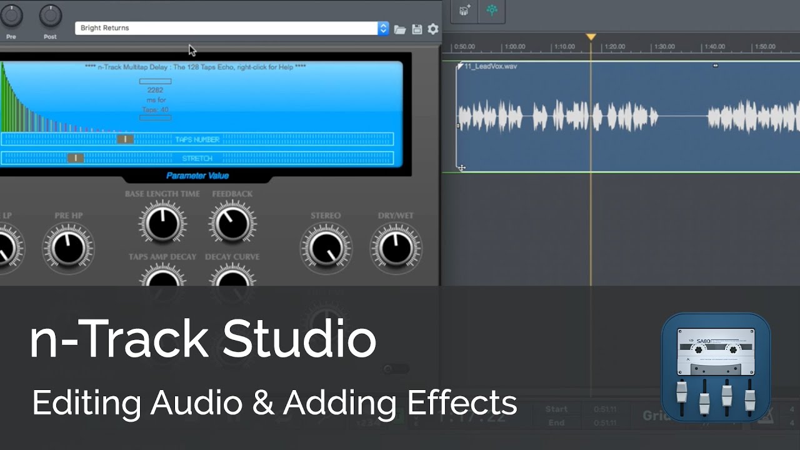Click the 1:40.00 mark on the time ruler
Screen dimensions: 800x450
coord(714,47)
